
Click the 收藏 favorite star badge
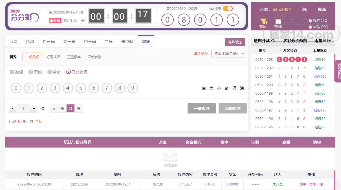tap(55, 21)
